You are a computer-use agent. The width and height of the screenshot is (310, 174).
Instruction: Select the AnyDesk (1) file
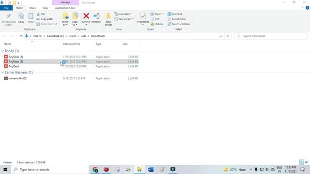pos(15,57)
